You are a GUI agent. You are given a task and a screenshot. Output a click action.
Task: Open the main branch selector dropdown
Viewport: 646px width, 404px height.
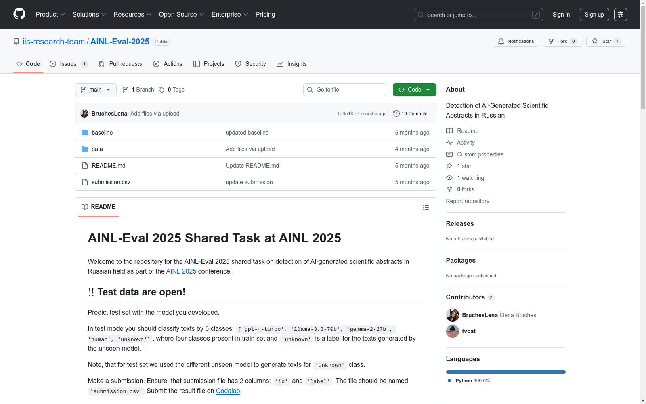point(96,90)
